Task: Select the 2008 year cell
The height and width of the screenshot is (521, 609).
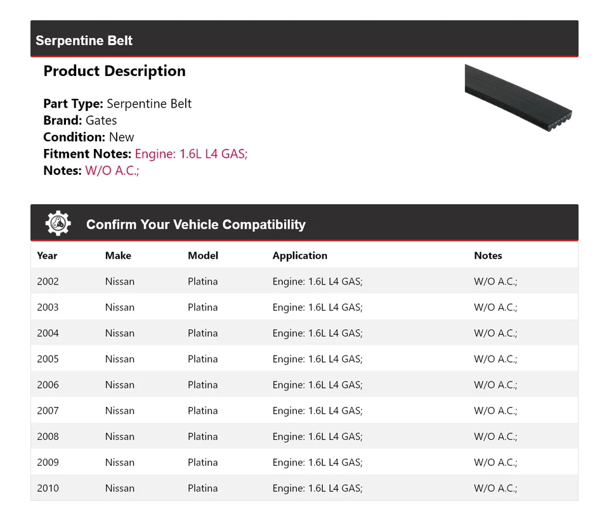Action: (48, 437)
